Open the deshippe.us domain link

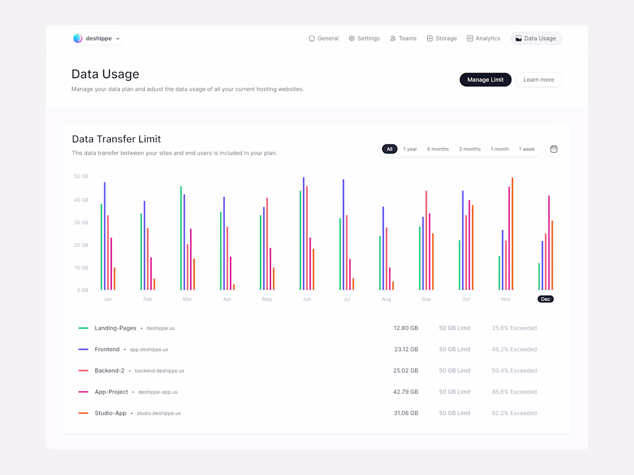[x=161, y=328]
